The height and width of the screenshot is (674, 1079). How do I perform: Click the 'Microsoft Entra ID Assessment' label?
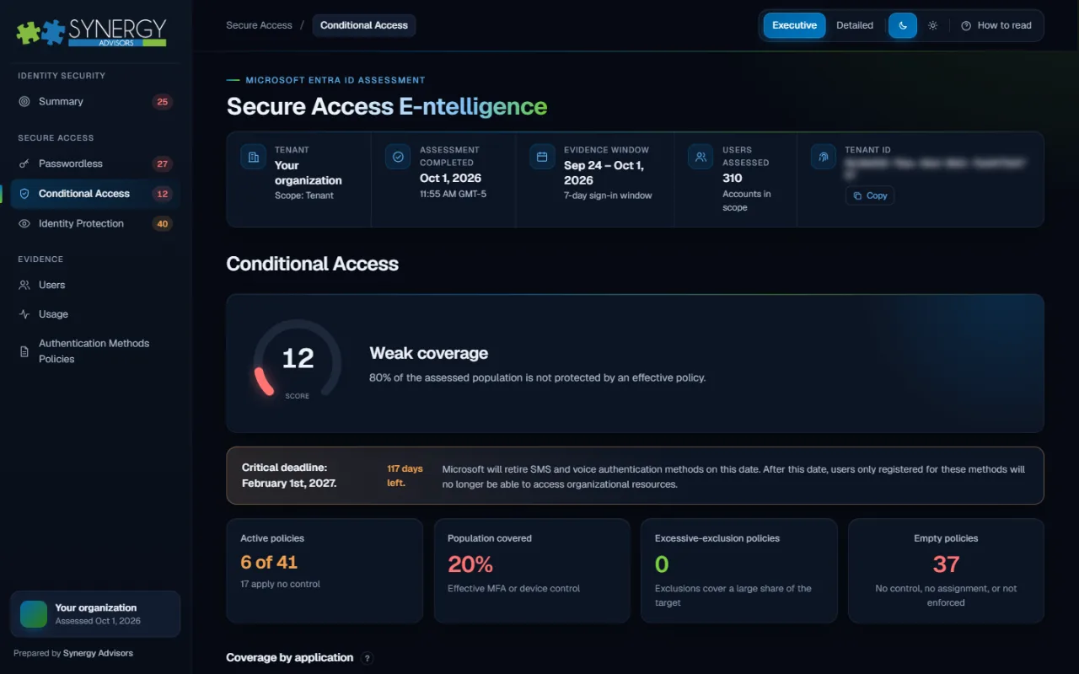[336, 80]
